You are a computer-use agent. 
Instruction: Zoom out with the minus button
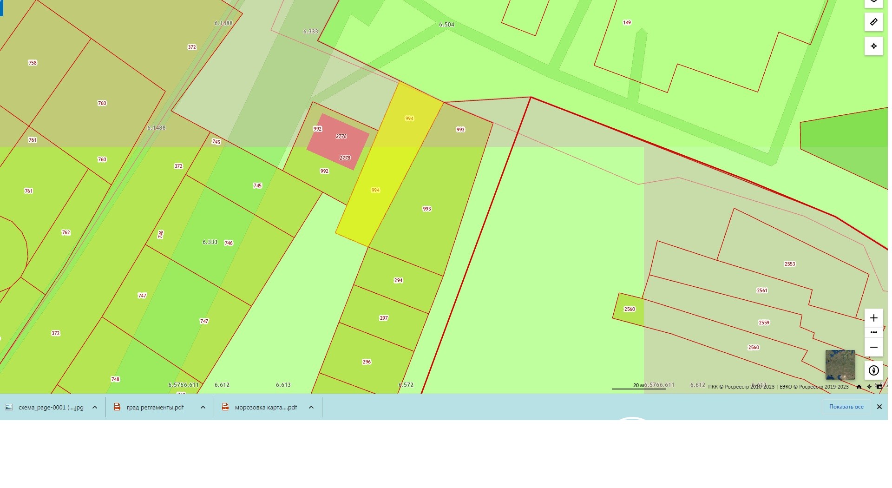click(x=873, y=347)
